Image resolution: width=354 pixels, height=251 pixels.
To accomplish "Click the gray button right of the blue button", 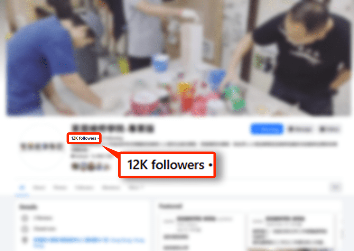I will 300,129.
